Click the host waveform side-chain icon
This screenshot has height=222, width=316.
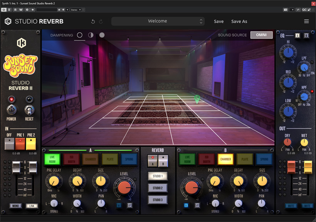pyautogui.click(x=298, y=10)
